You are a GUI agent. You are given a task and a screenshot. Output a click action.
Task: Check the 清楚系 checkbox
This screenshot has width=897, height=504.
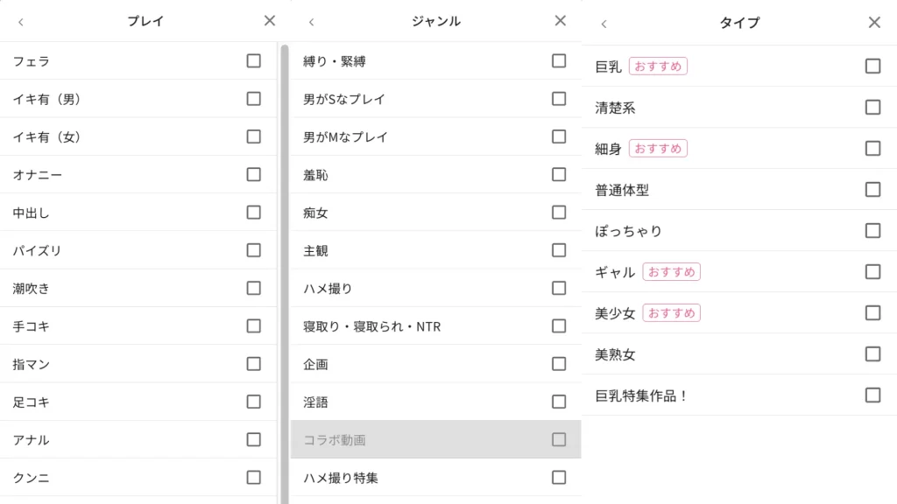click(x=872, y=107)
